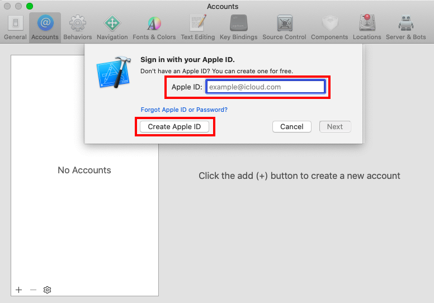Click the "No Accounts" placeholder text

pos(84,170)
